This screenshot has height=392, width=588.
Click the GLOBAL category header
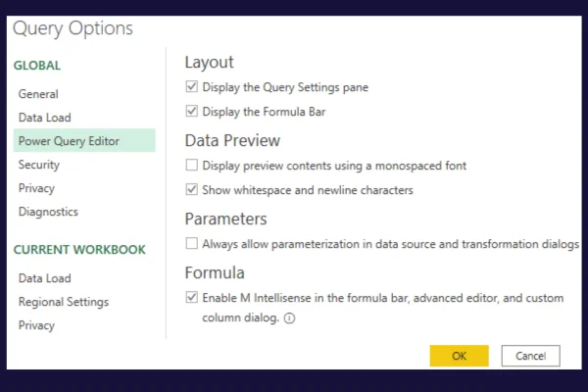tap(37, 66)
